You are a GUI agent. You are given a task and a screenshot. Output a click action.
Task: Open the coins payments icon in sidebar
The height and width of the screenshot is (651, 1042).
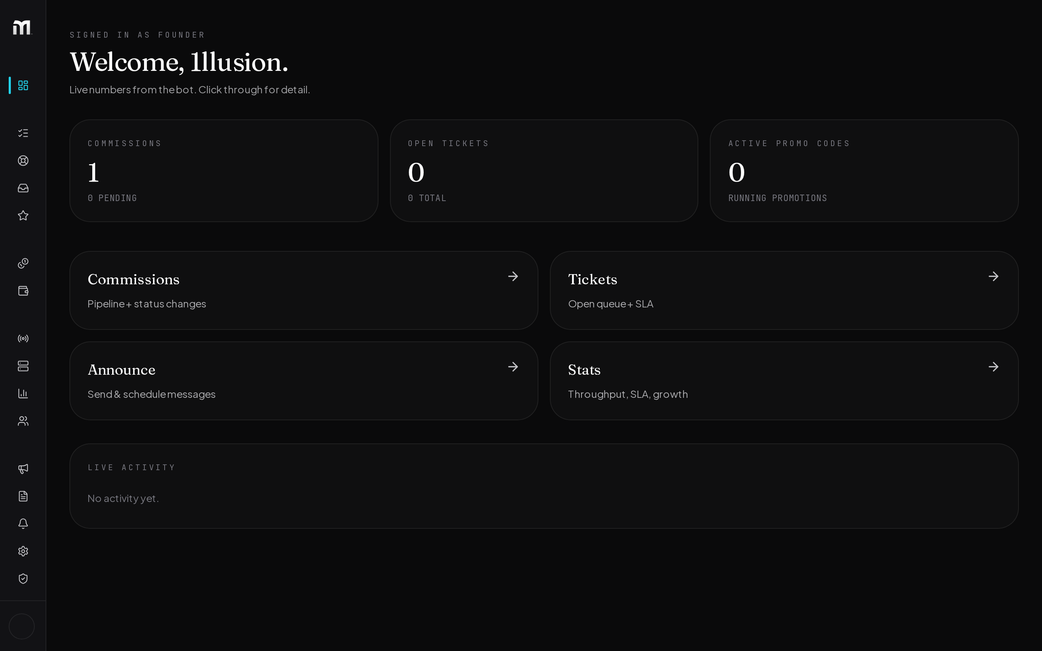(23, 263)
